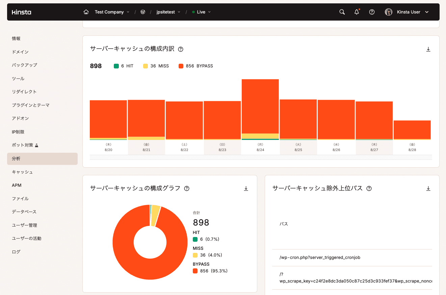The image size is (446, 295).
Task: Open help for サーバーキャッシュの構成内訳
Action: tap(181, 49)
